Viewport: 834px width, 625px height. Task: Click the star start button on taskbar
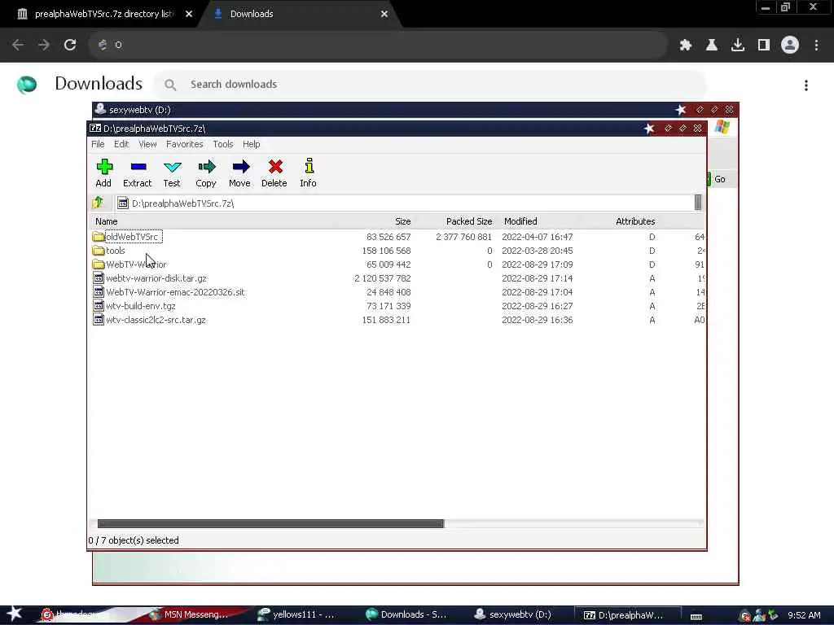[14, 614]
